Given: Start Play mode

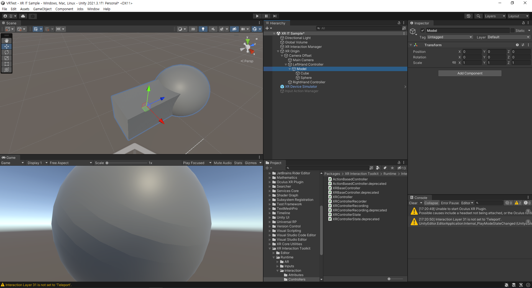Looking at the screenshot, I should click(257, 16).
